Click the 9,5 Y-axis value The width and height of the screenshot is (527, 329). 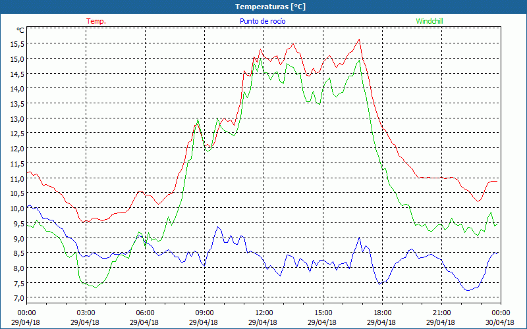[x=18, y=223]
